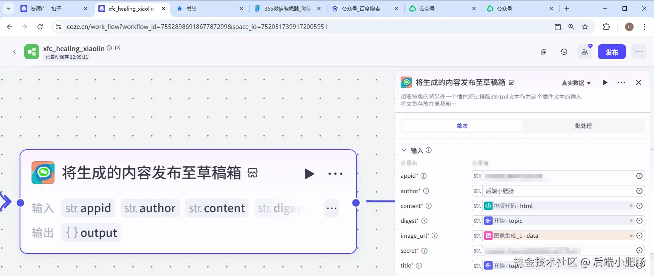
Task: Click the info icon beside appid
Action: [424, 176]
